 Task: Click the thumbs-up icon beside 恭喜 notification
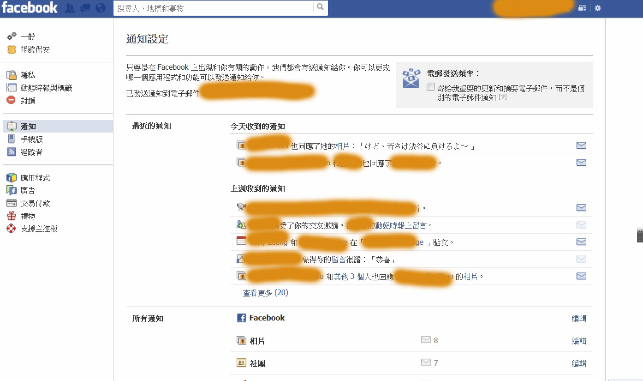tap(241, 259)
